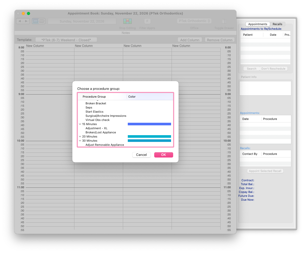This screenshot has height=253, width=303.
Task: Select the 20 Minutes group row label
Action: coord(90,136)
